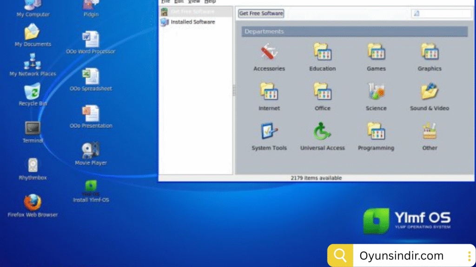Open the Science department
This screenshot has width=476, height=267.
[x=376, y=93]
